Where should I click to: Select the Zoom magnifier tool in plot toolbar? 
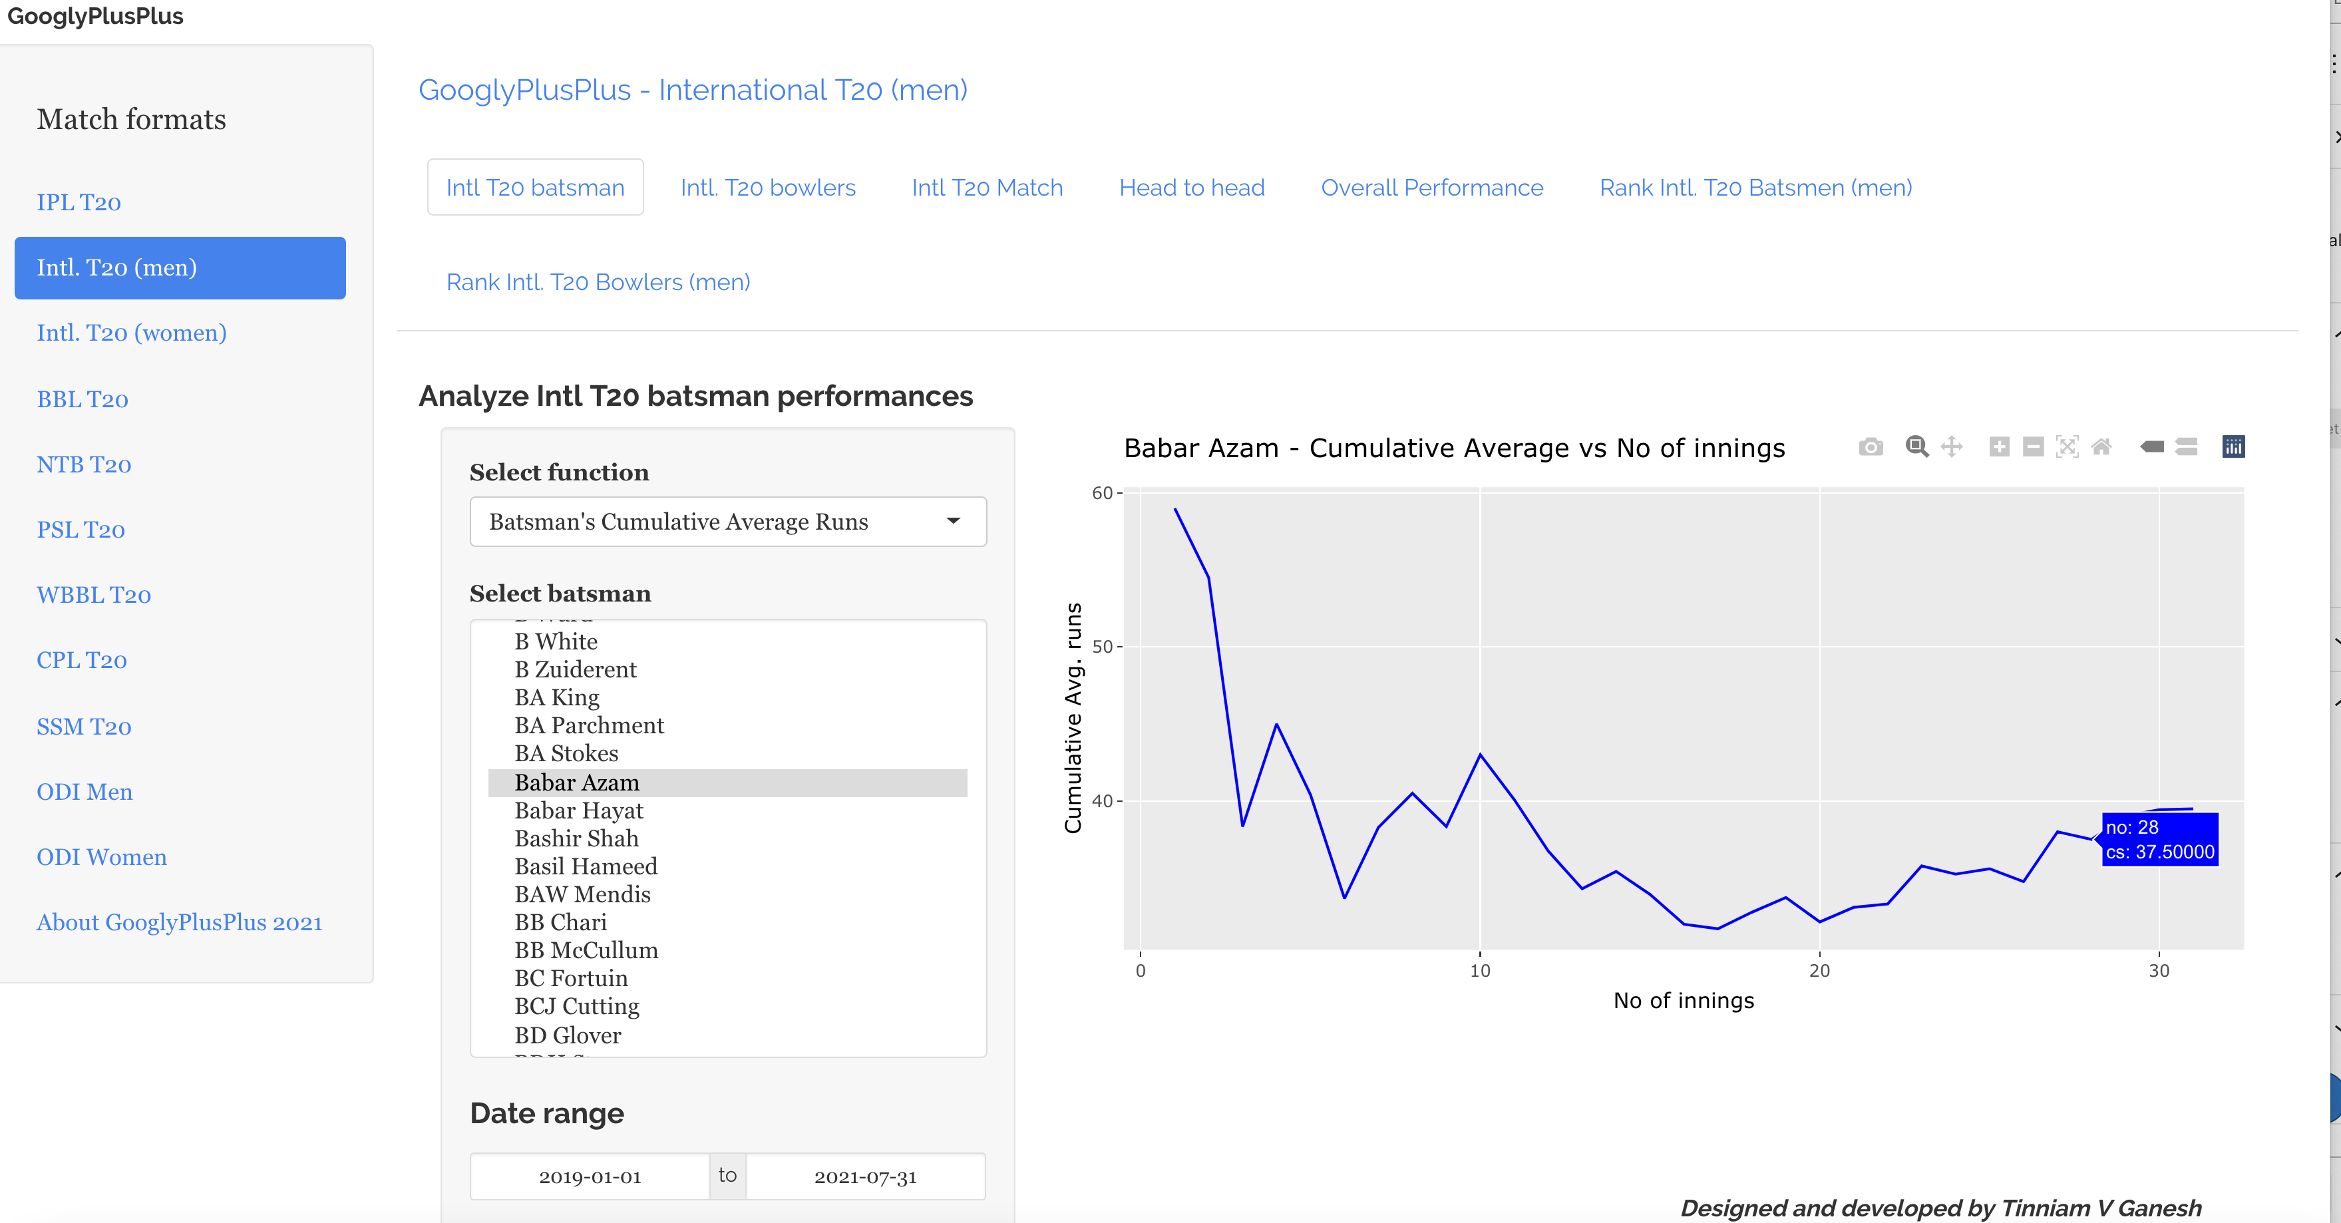(1916, 447)
